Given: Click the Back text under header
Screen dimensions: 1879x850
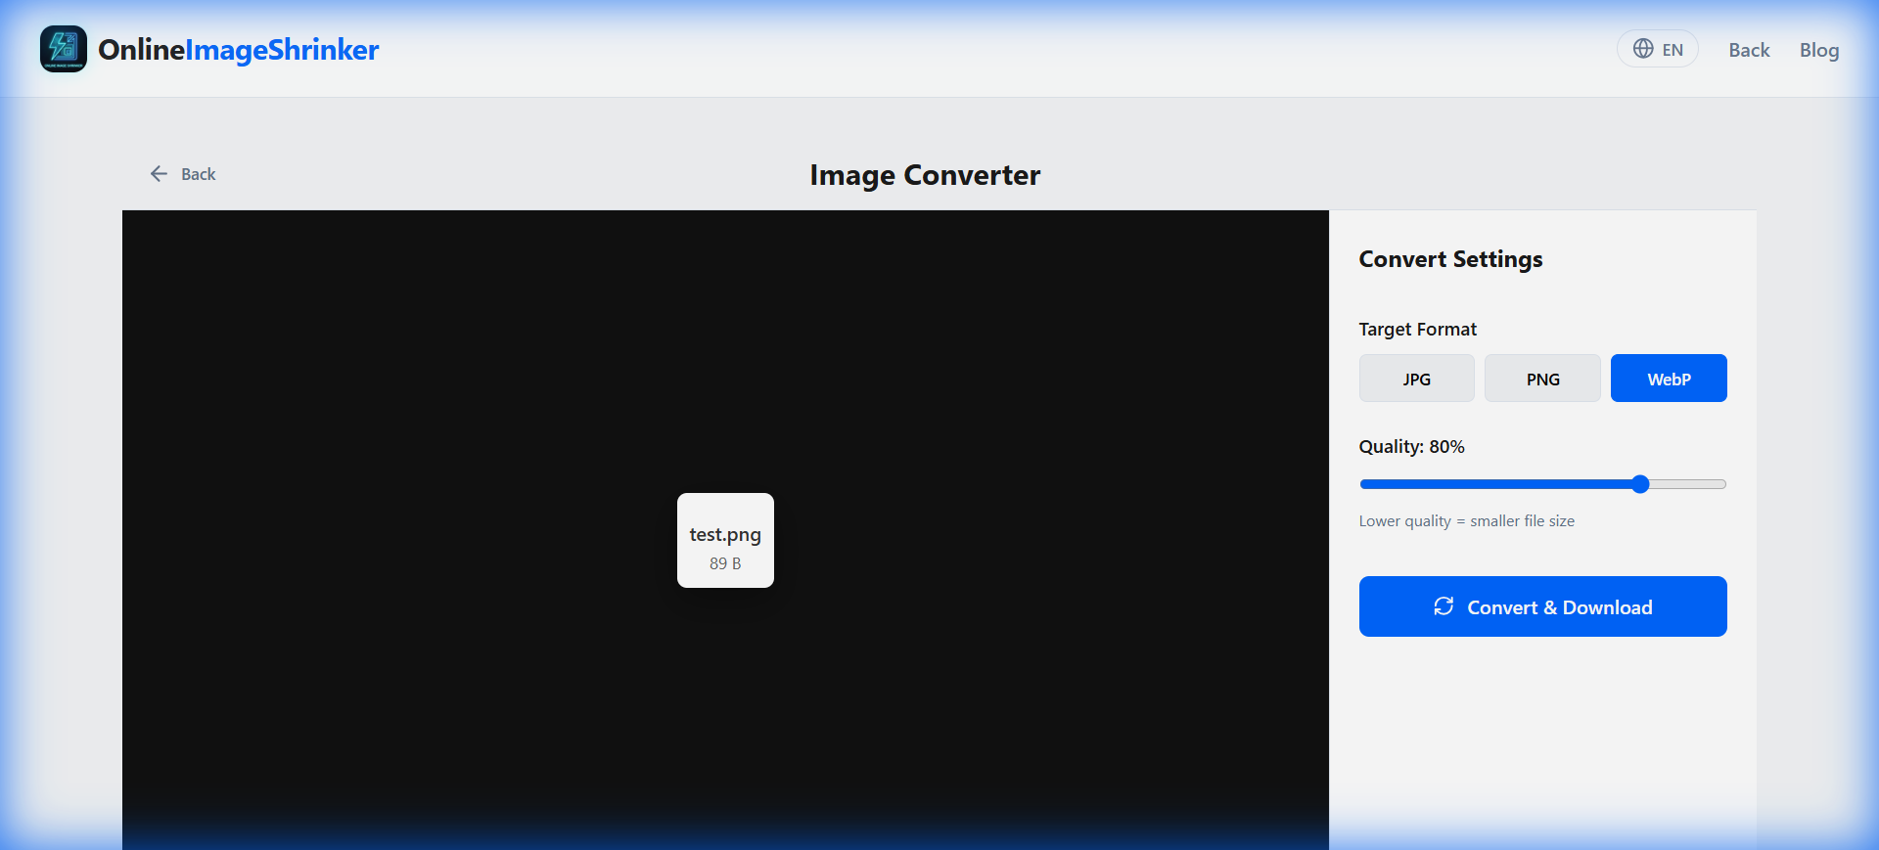Looking at the screenshot, I should click(x=198, y=174).
